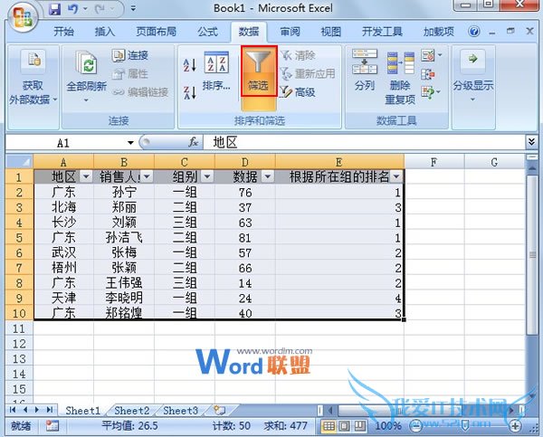Screen dimensions: 543x437
Task: Zoom in with plus button
Action: pos(515,426)
